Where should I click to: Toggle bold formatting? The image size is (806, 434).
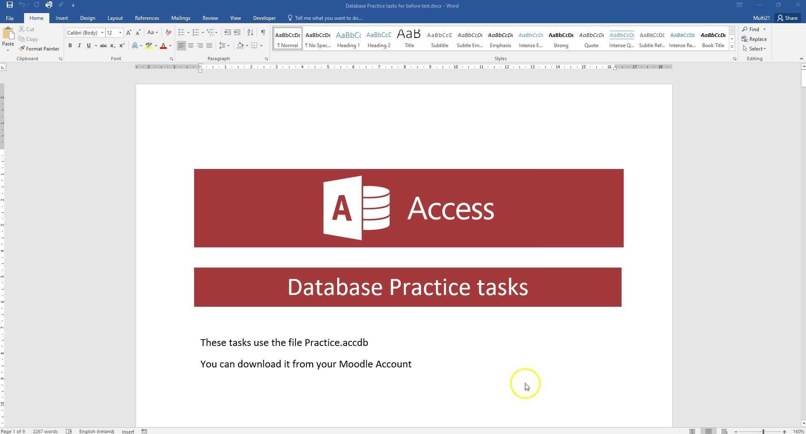[x=70, y=46]
